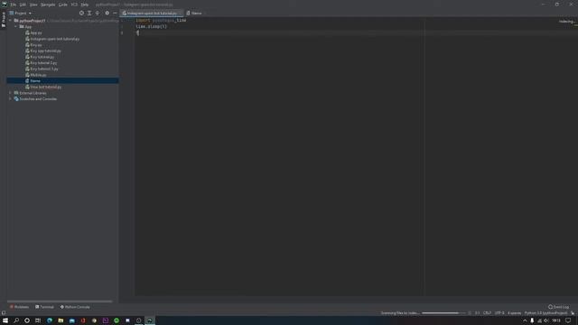The image size is (578, 325).
Task: Open the Help menu
Action: coord(85,5)
